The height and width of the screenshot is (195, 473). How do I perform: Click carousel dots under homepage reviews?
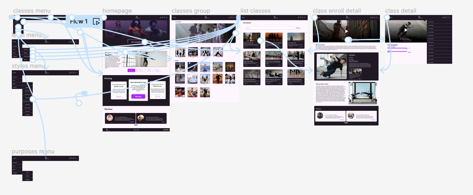tap(136, 125)
